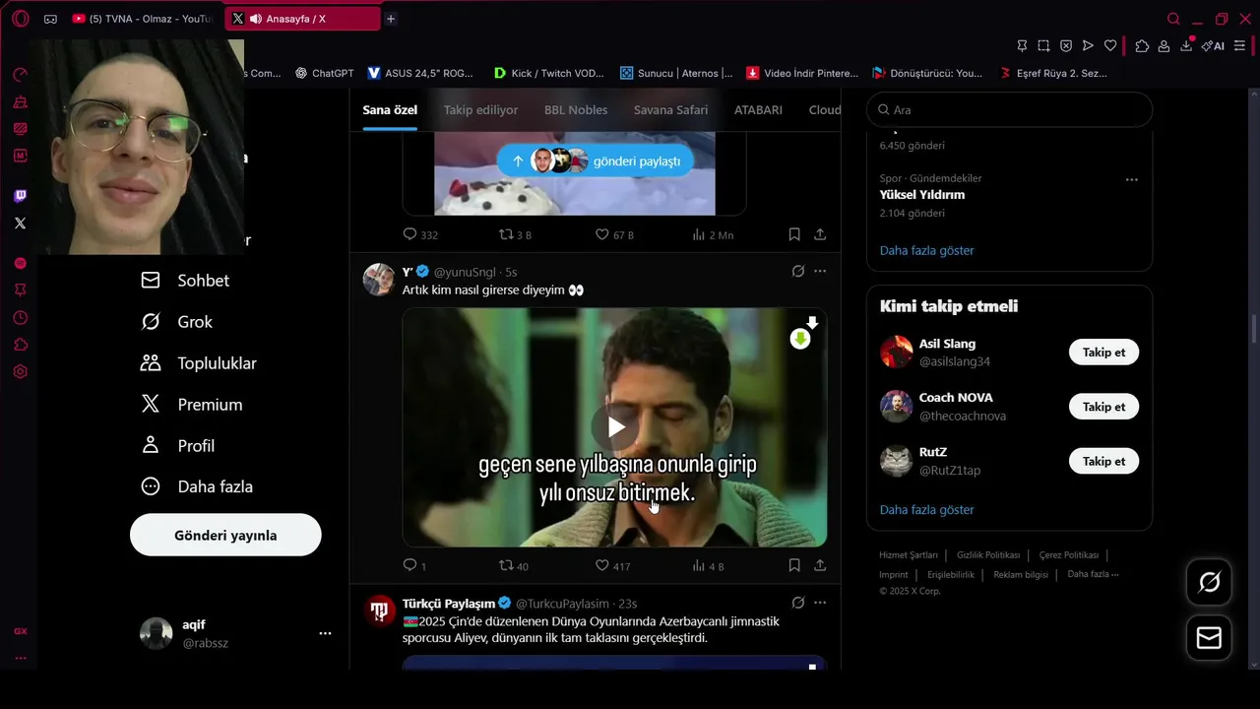Open more options for Yüksel Yıldırım trend
1260x709 pixels.
pyautogui.click(x=1131, y=179)
